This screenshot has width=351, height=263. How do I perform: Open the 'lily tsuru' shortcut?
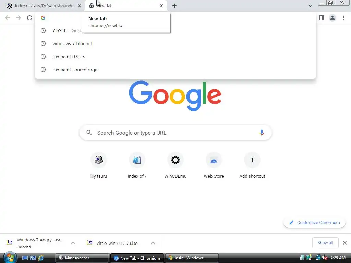click(x=98, y=166)
